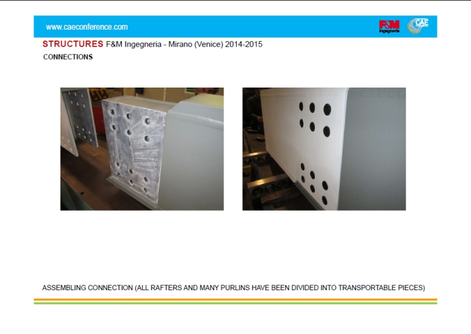Click the green horizontal line at slide bottom
This screenshot has height=334, width=471.
pyautogui.click(x=235, y=303)
